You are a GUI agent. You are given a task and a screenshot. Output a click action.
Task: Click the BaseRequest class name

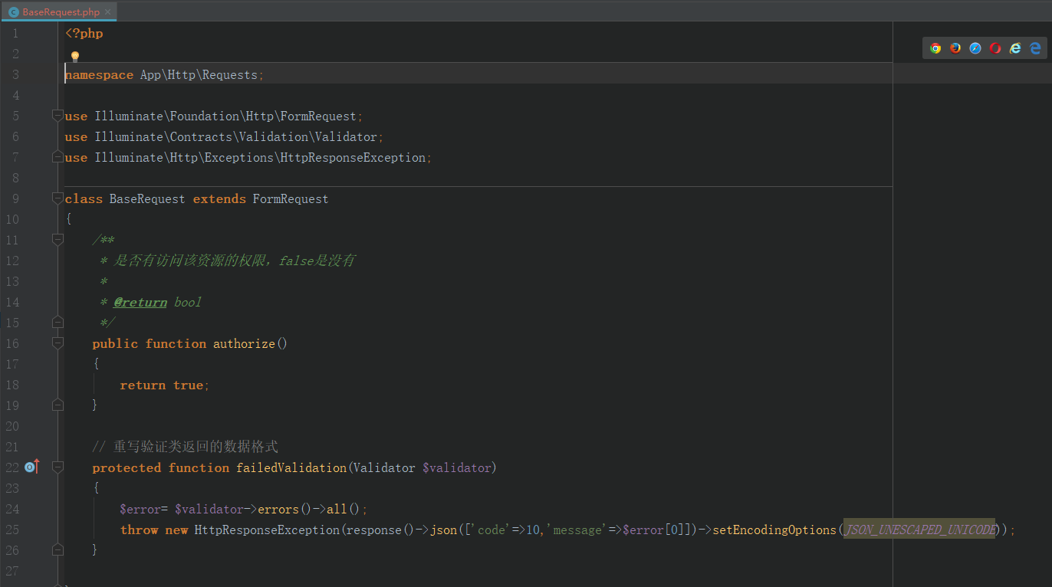(x=147, y=199)
